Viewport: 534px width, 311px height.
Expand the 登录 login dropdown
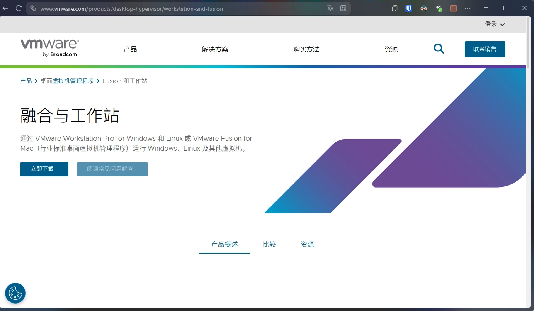point(495,24)
